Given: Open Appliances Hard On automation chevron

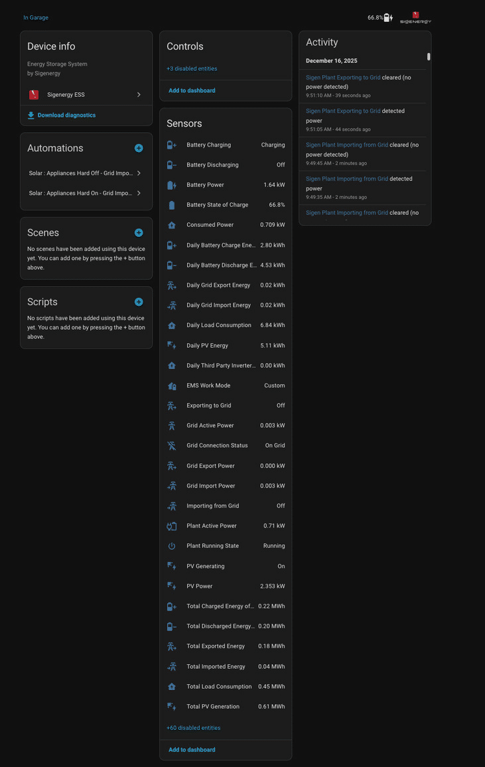Looking at the screenshot, I should [139, 193].
